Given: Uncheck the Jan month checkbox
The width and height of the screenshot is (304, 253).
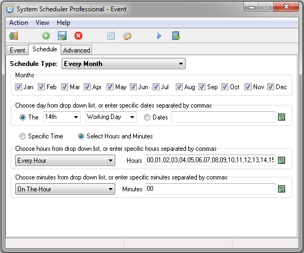Looking at the screenshot, I should pyautogui.click(x=18, y=87).
